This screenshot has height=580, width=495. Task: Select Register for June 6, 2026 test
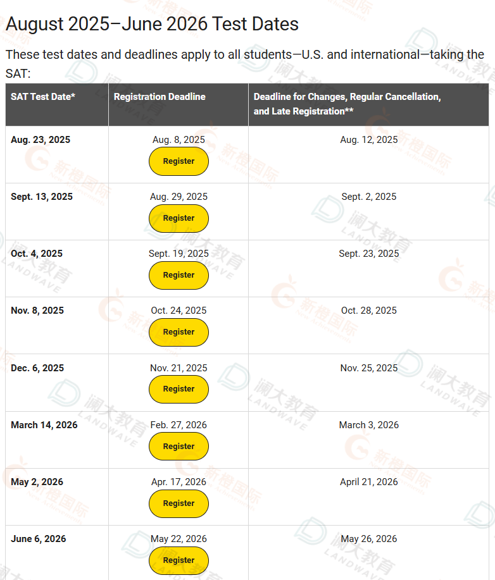179,560
